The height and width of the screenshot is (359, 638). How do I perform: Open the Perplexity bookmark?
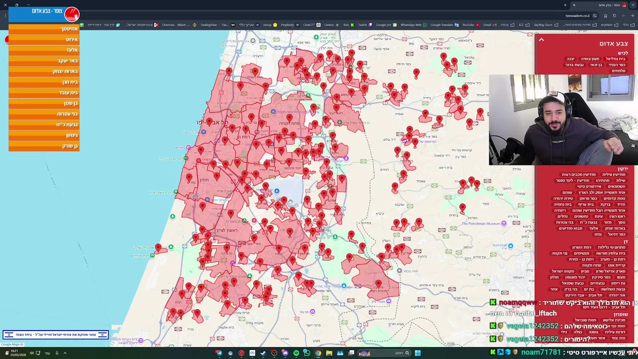[289, 25]
